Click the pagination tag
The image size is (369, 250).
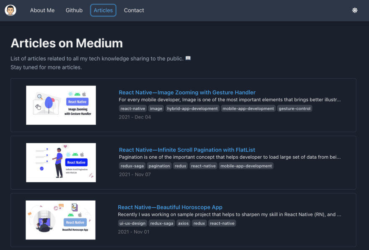click(159, 166)
